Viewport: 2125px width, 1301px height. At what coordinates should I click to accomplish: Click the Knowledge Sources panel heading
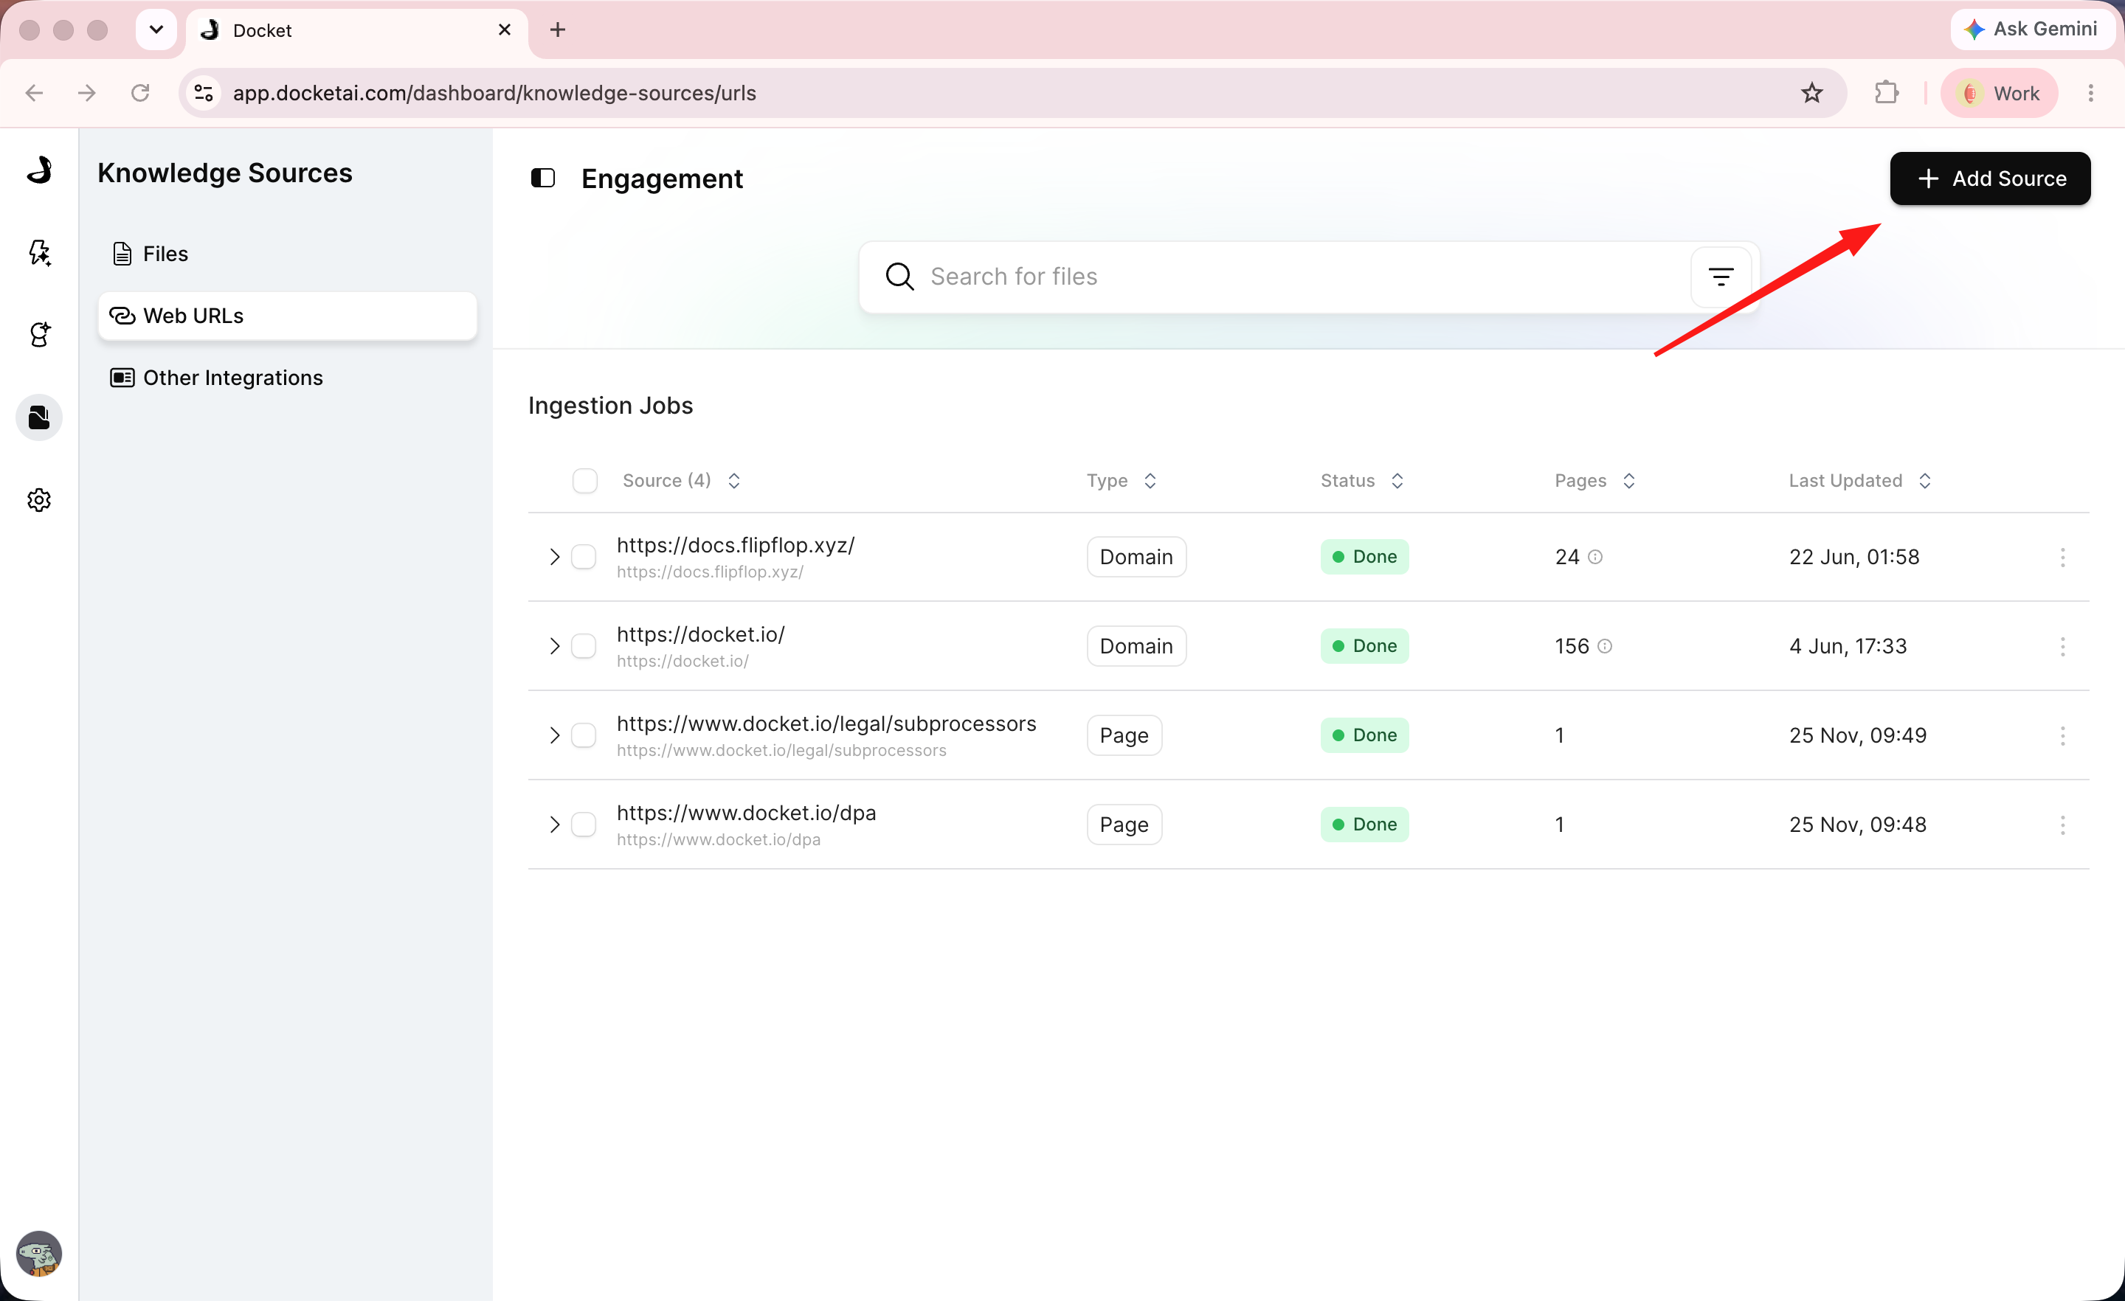click(225, 173)
